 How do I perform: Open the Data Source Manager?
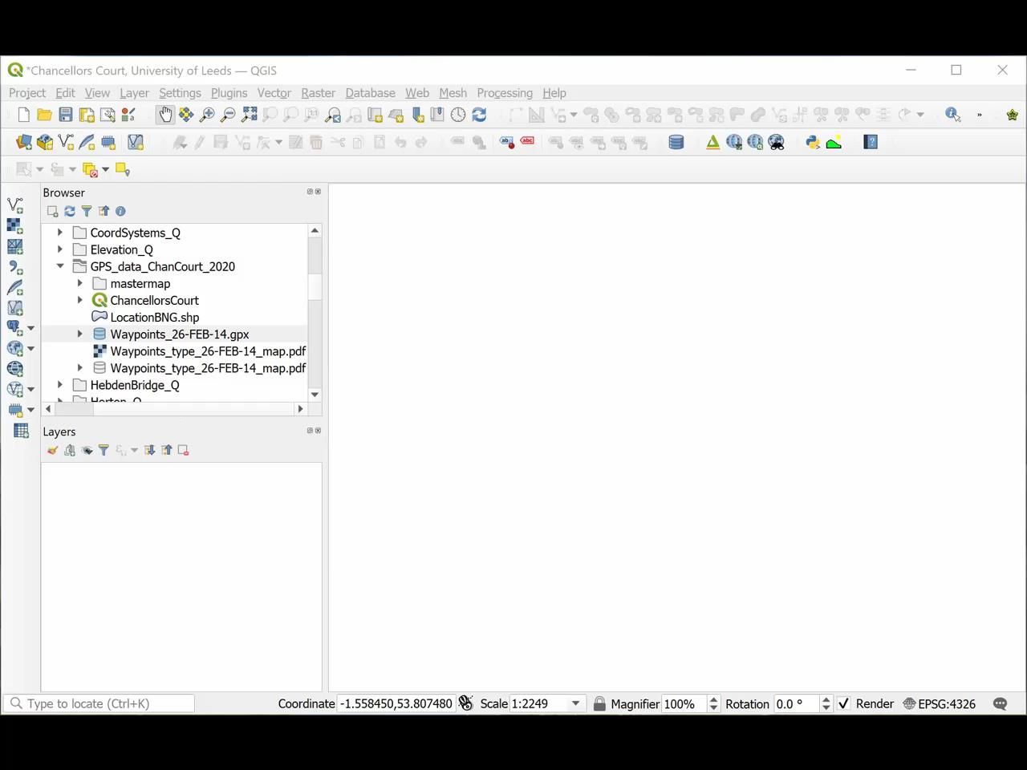pos(23,142)
